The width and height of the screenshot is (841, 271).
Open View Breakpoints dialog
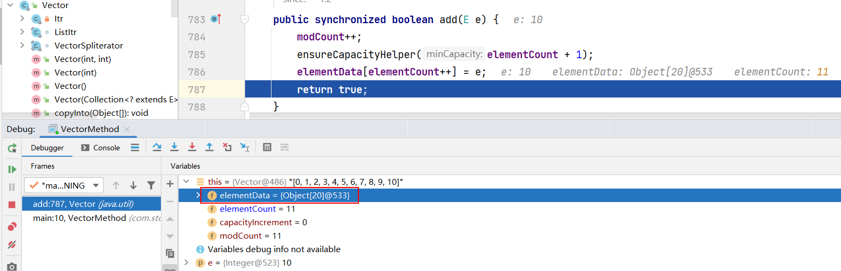[11, 227]
